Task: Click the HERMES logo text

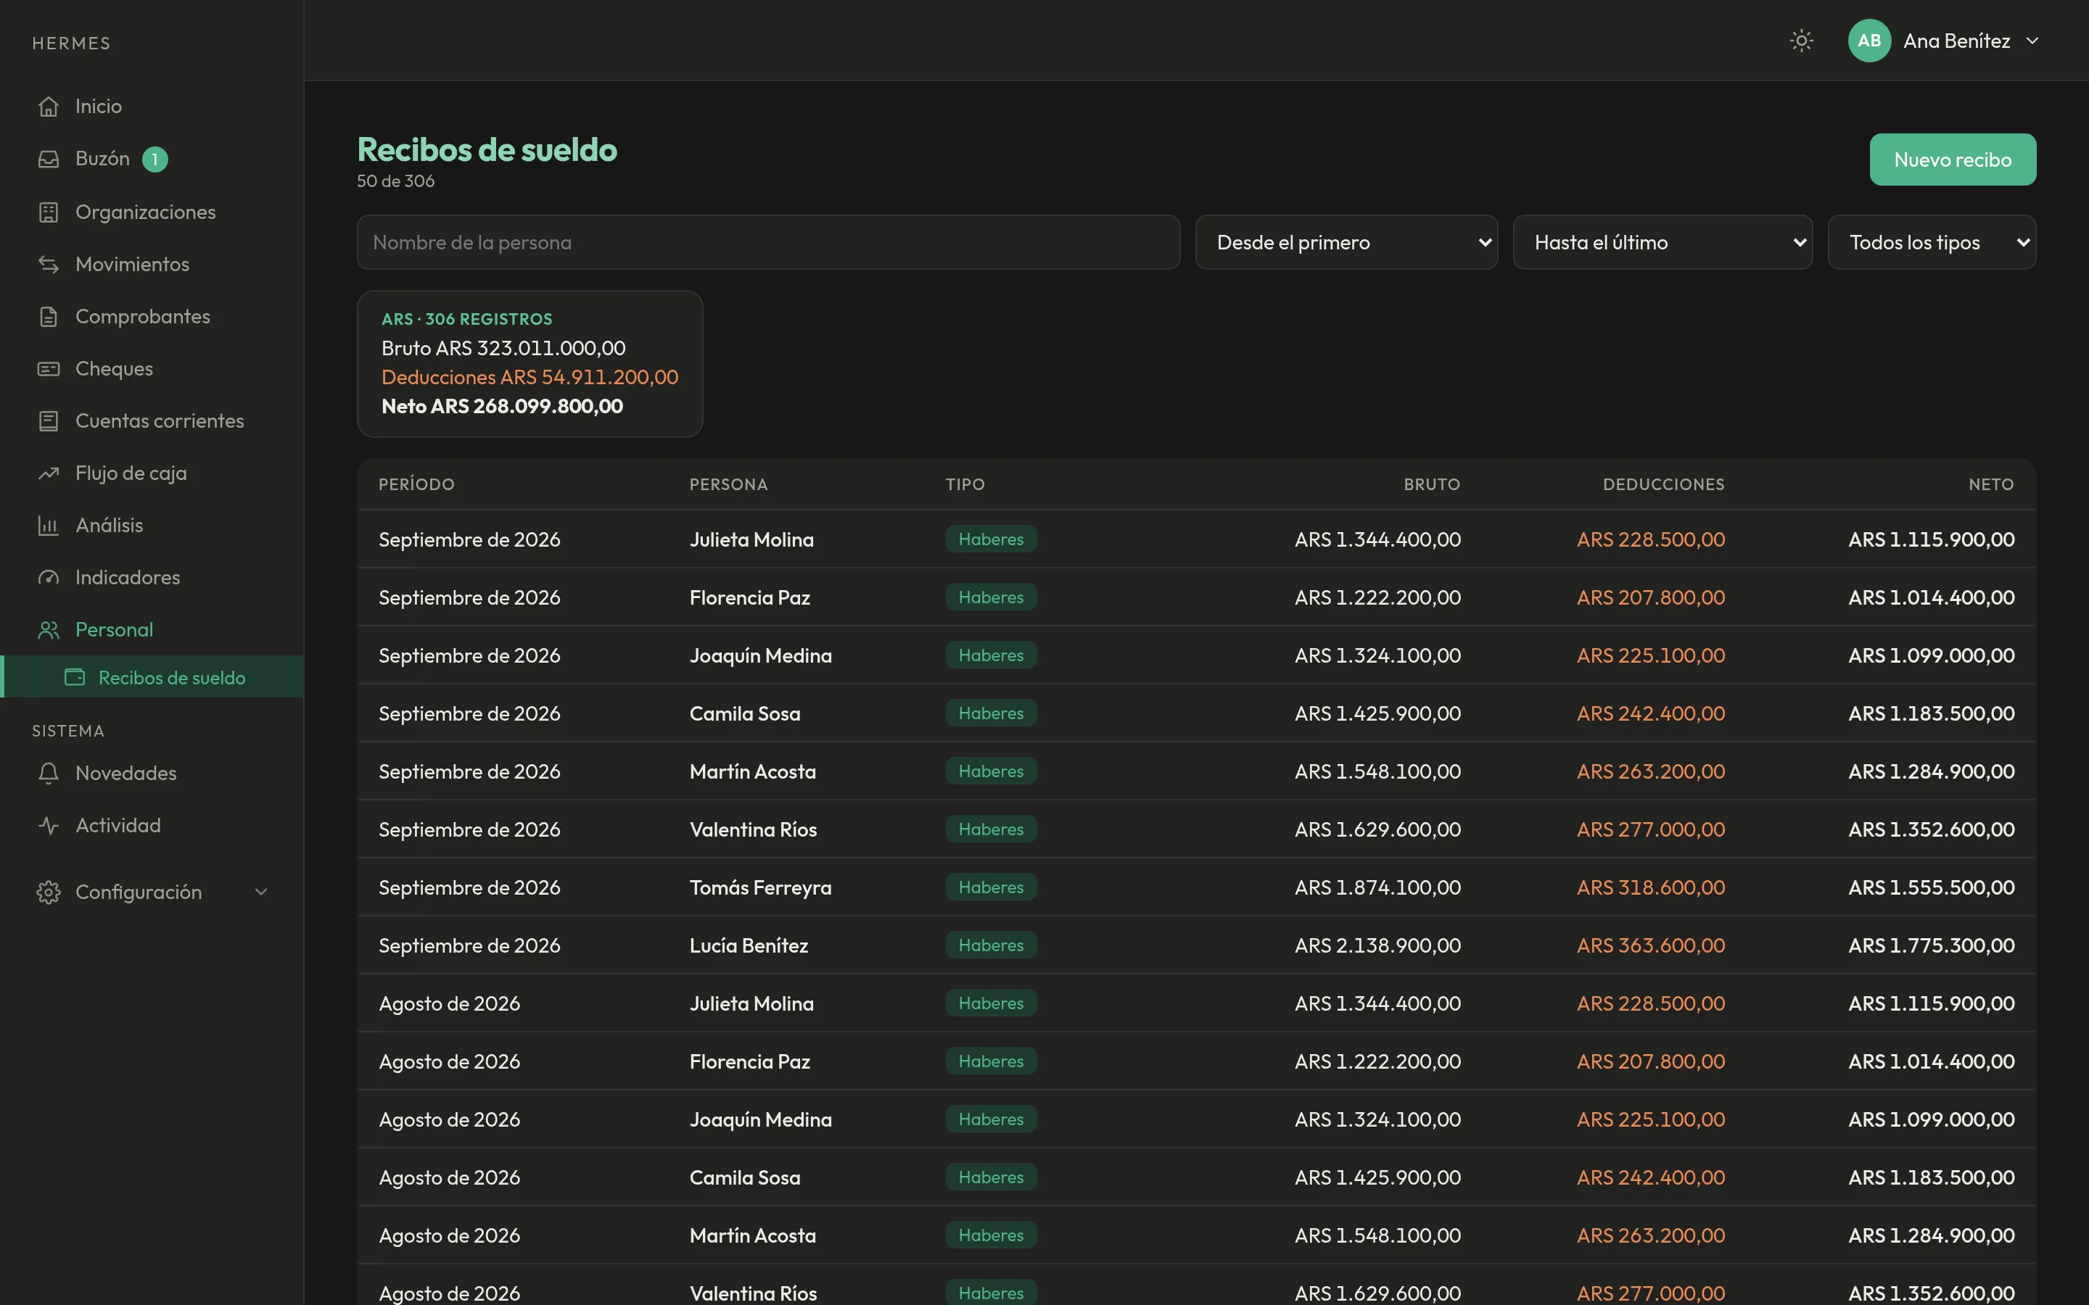Action: (x=72, y=43)
